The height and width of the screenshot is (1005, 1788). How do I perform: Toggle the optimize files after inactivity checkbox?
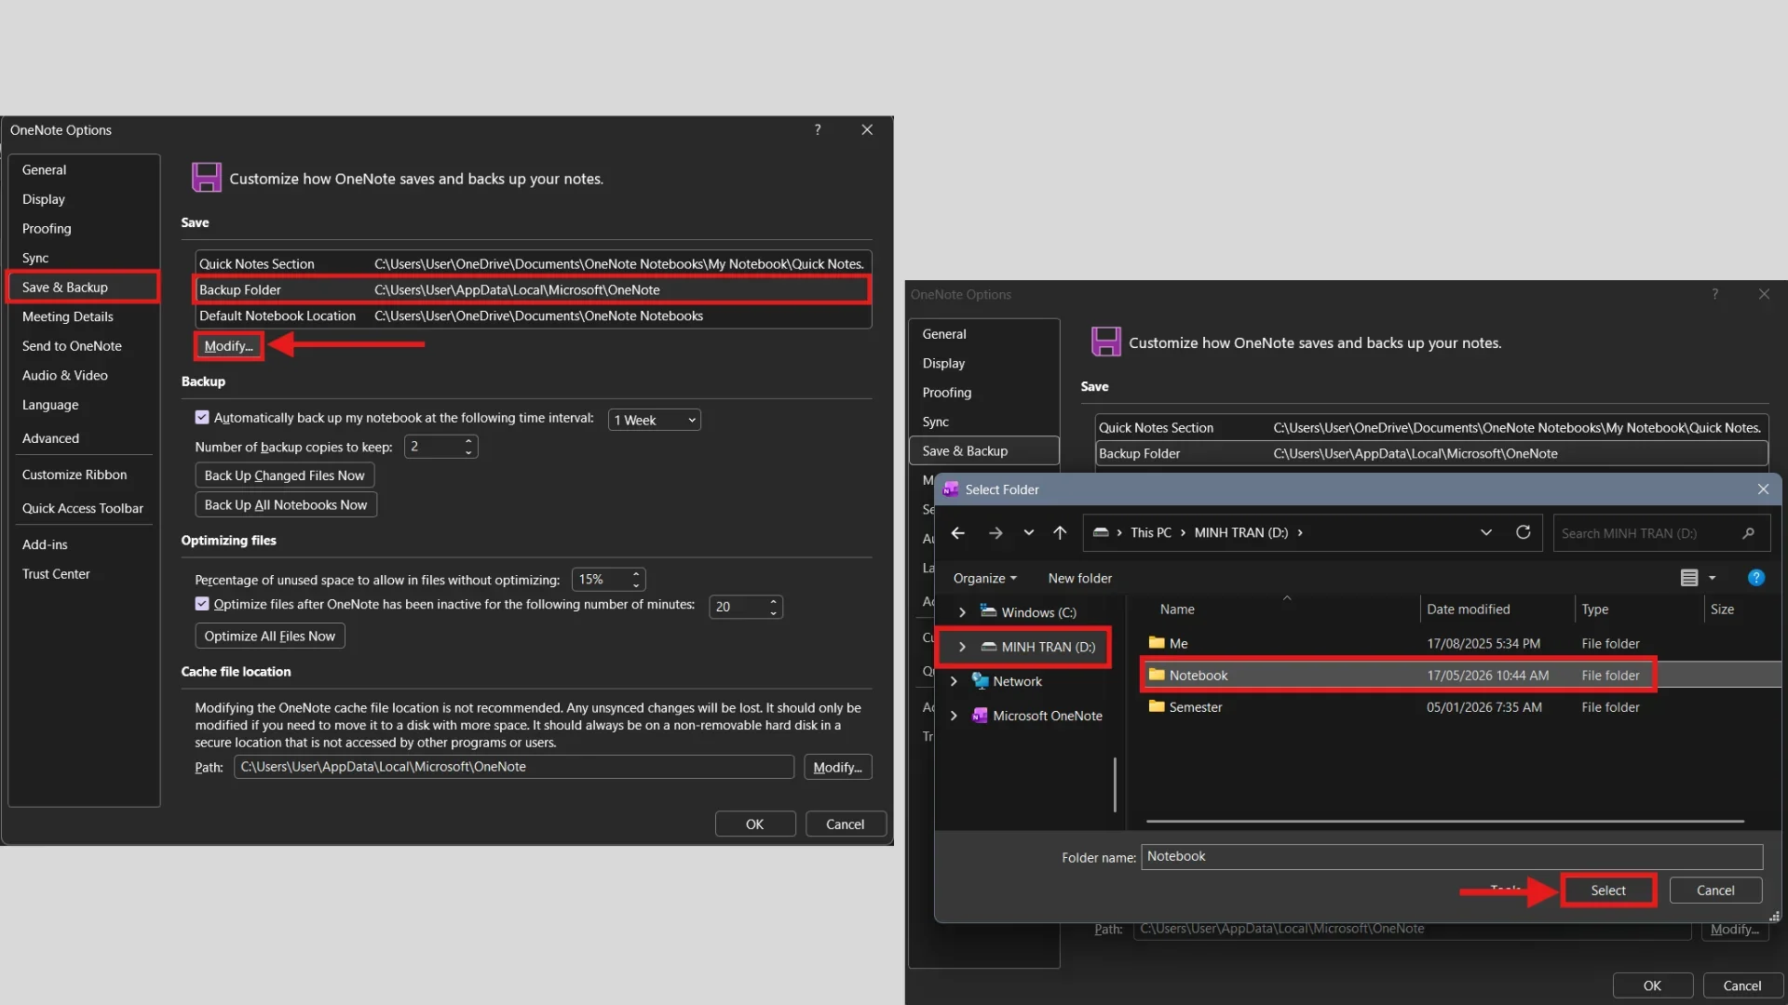pos(202,604)
